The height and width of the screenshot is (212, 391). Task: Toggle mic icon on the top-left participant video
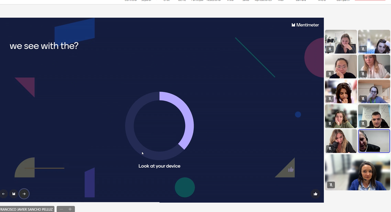pos(330,49)
